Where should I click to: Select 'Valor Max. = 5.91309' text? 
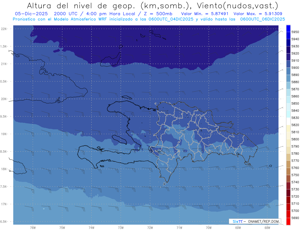point(258,14)
